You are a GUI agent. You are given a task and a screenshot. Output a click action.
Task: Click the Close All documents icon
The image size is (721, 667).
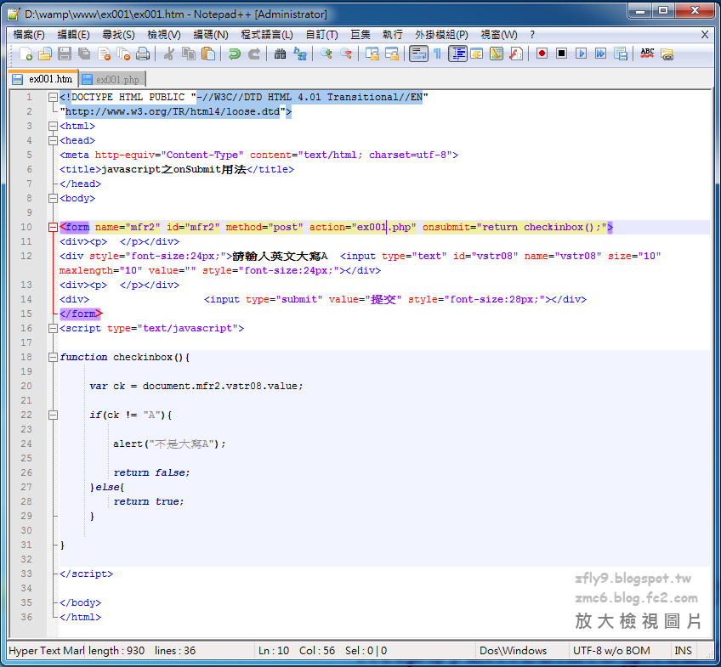[123, 54]
